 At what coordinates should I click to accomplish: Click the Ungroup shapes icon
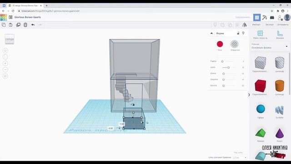coord(230,25)
